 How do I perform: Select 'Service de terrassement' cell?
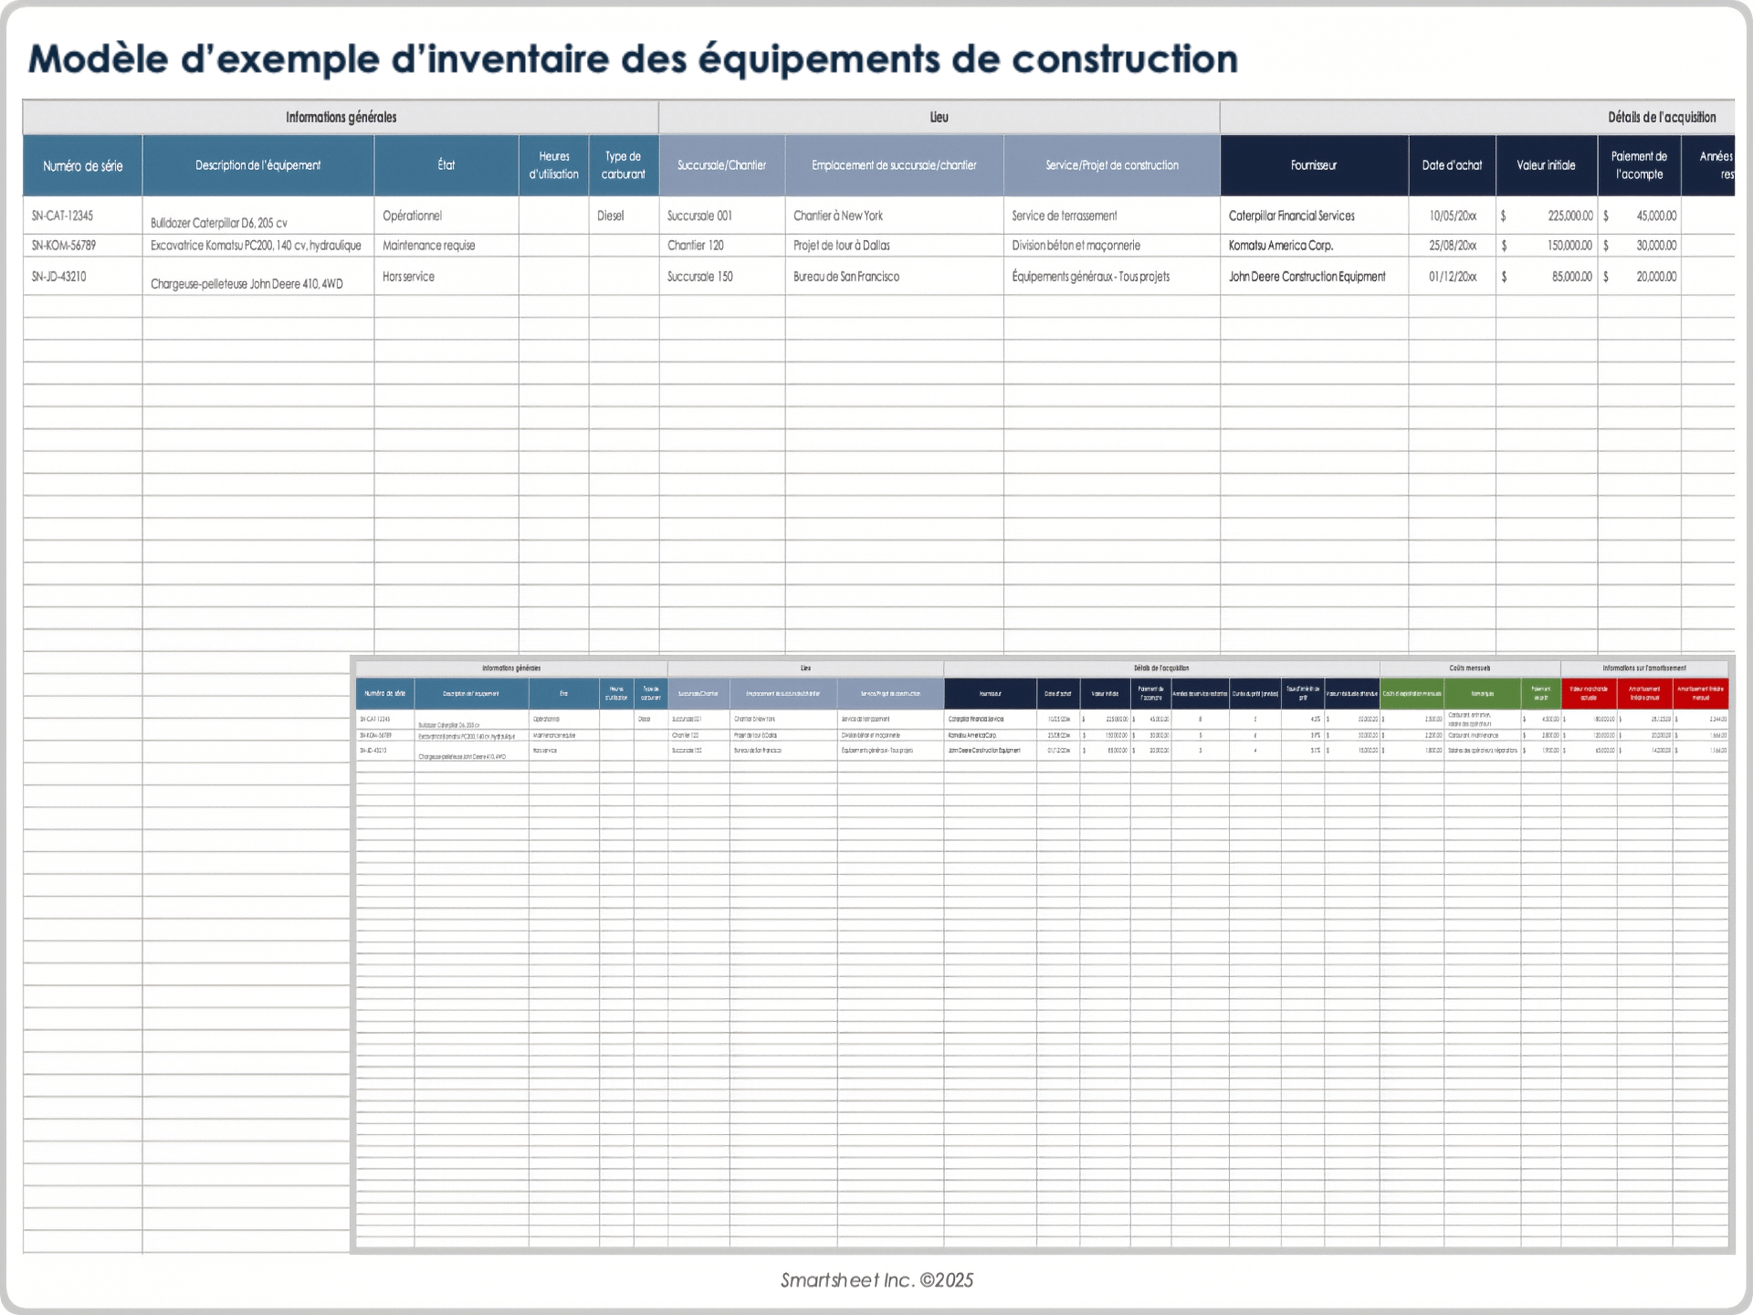click(x=1112, y=216)
